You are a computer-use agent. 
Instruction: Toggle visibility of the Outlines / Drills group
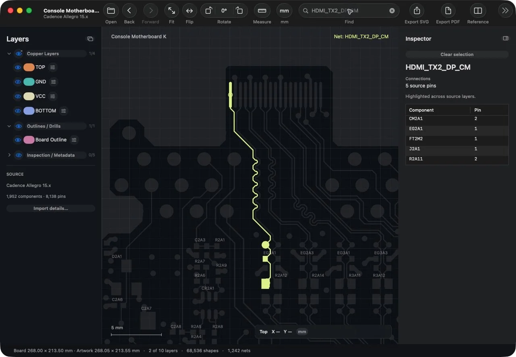click(x=19, y=126)
